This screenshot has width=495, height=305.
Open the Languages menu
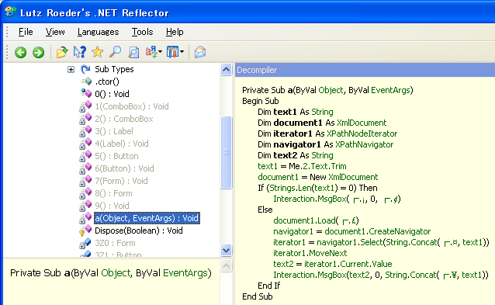tap(99, 32)
